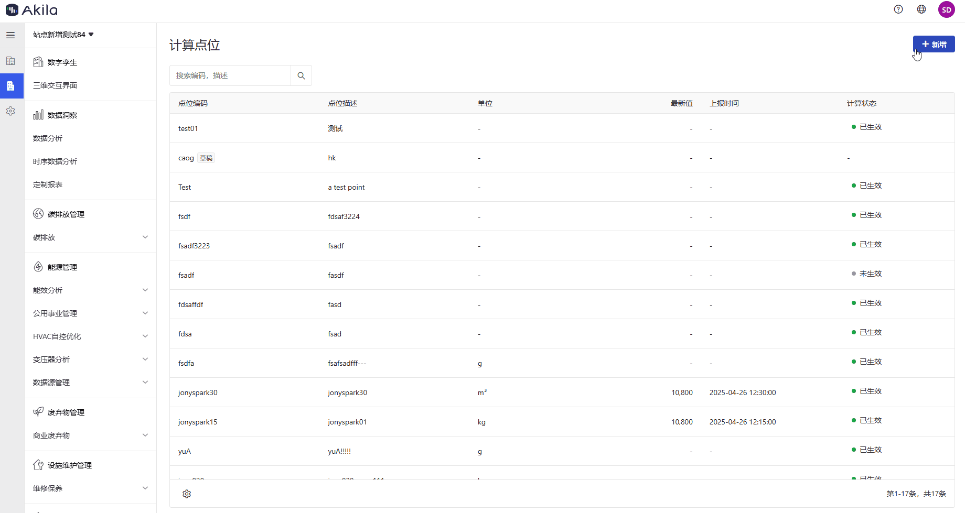Click the 能源管理 energy icon
Viewport: 965px width, 513px height.
(38, 267)
